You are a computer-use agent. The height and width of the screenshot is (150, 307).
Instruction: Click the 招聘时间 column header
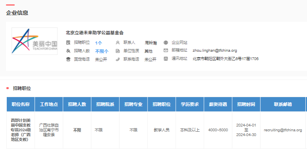(246, 104)
